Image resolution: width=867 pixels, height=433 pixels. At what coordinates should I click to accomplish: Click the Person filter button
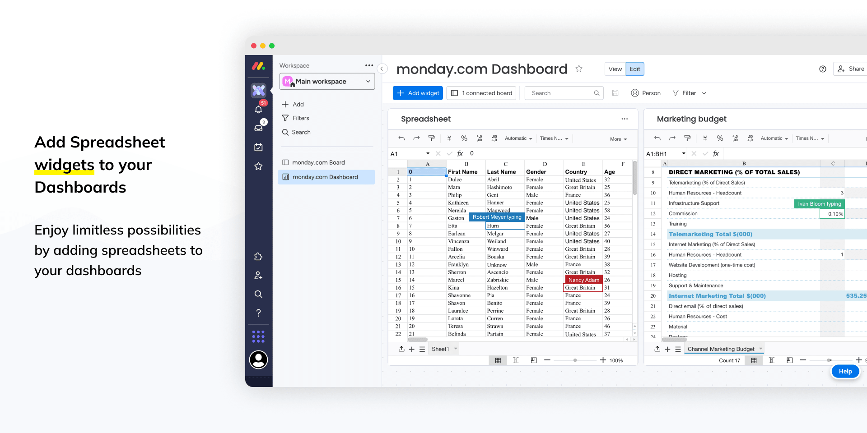coord(646,93)
